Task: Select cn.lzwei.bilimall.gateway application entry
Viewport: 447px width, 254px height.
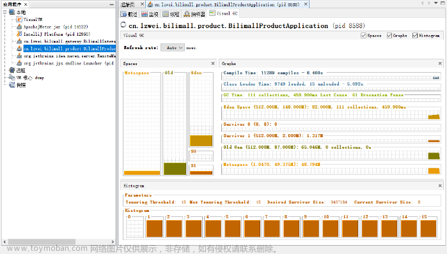Action: point(70,41)
